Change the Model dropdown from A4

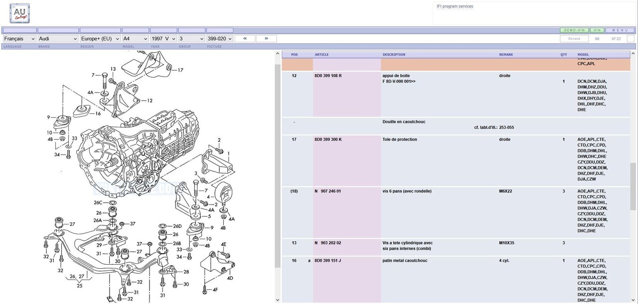coord(135,38)
